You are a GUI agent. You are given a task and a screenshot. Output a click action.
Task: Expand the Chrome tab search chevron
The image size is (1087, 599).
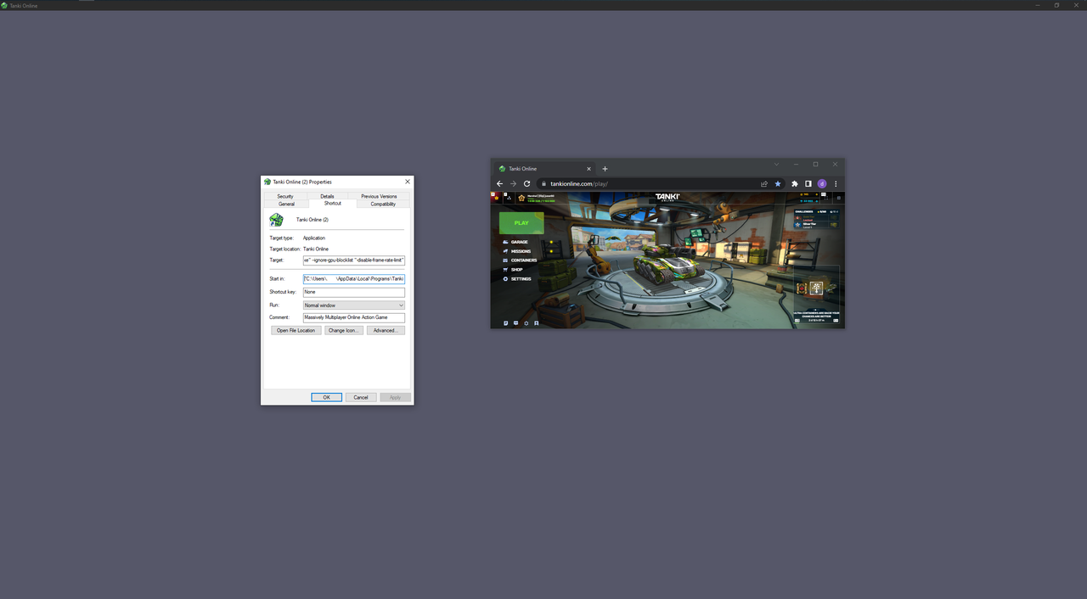[776, 165]
